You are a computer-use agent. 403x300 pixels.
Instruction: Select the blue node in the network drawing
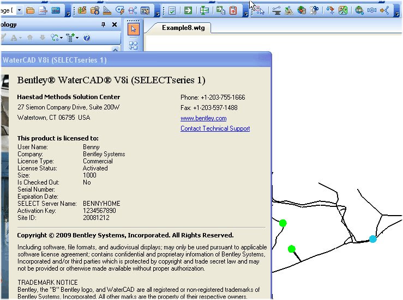click(x=373, y=239)
